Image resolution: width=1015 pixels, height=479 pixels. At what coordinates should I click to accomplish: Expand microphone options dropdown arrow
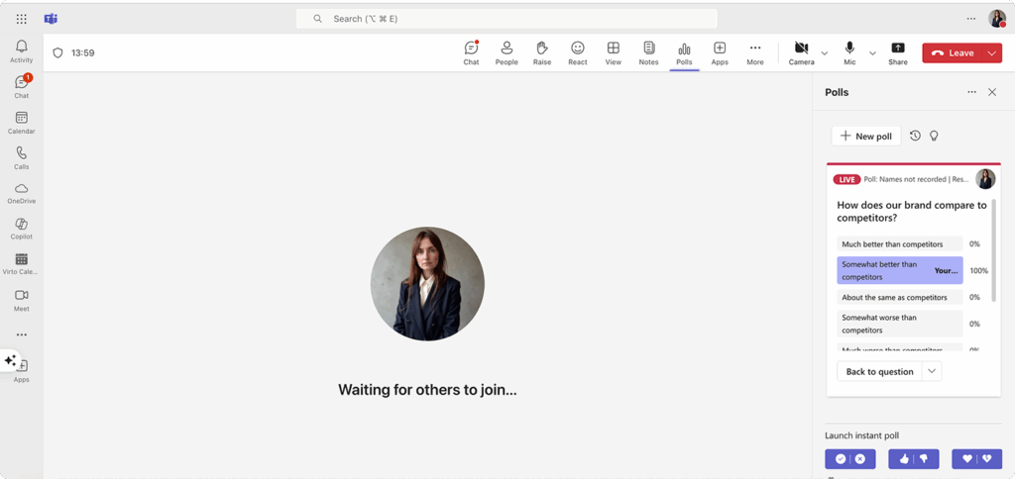(872, 53)
